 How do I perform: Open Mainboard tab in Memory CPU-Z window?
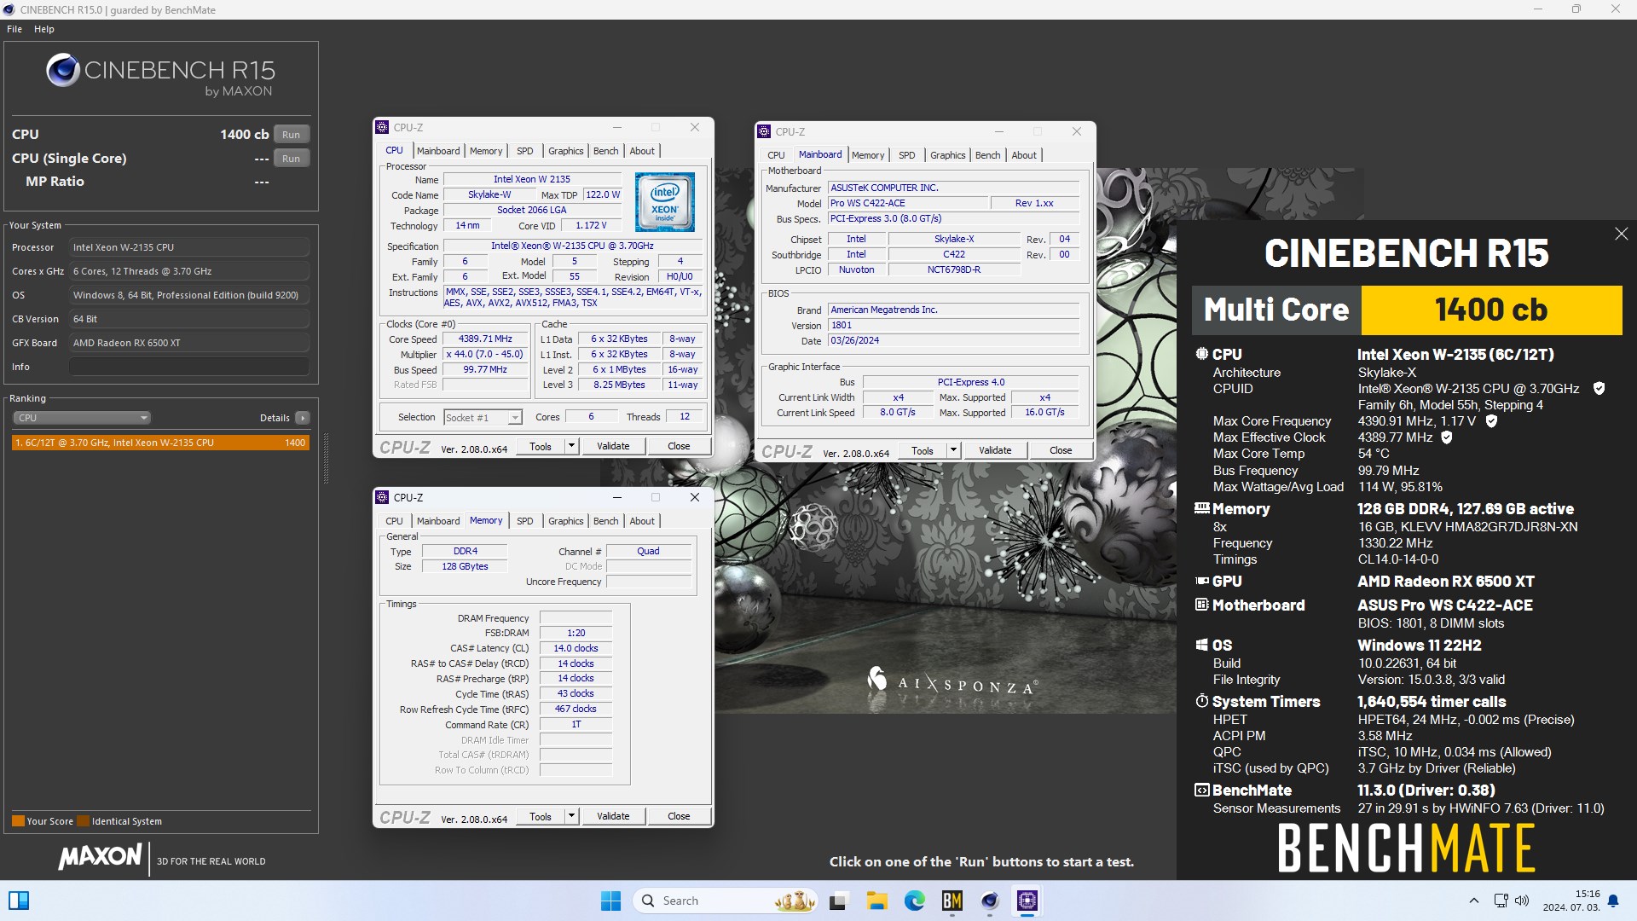[438, 521]
